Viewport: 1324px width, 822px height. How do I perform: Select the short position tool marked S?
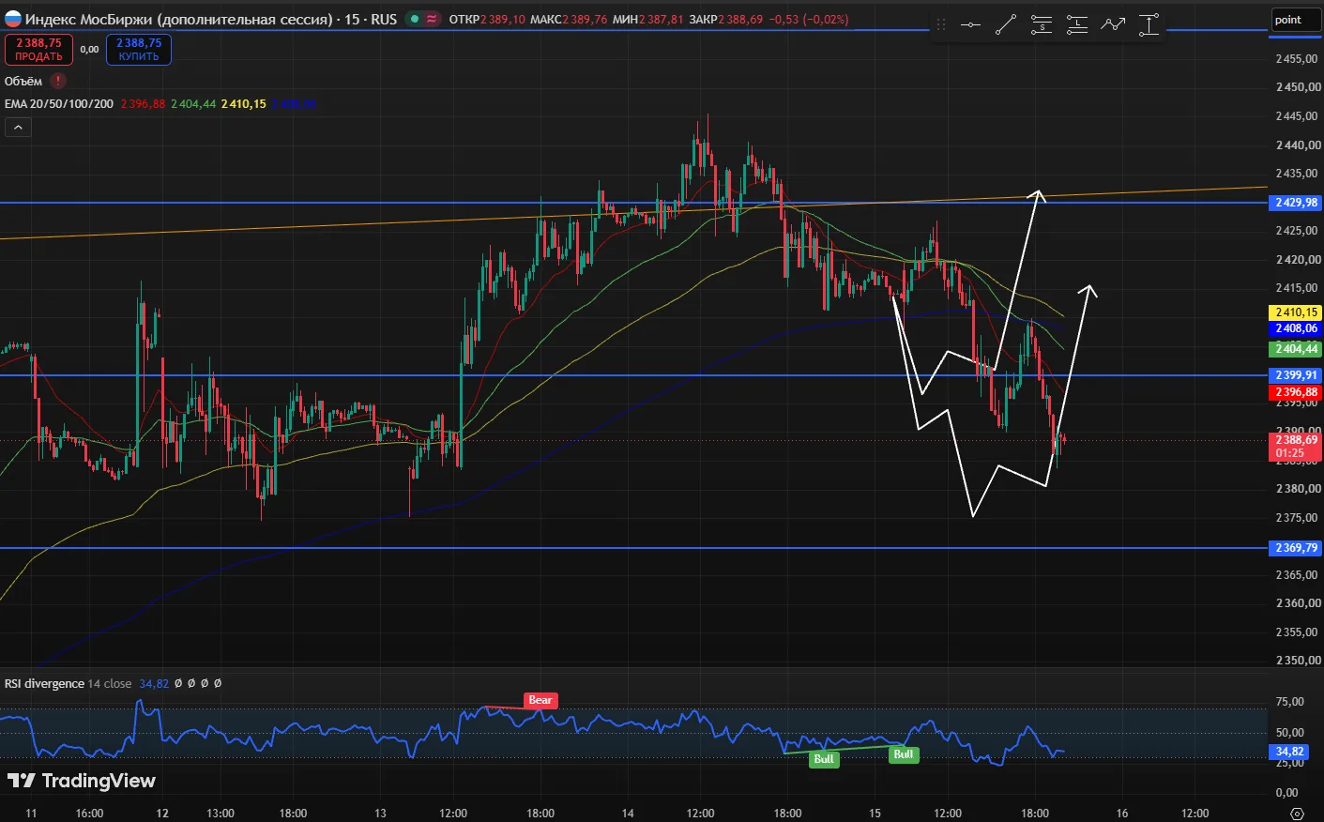tap(1042, 25)
